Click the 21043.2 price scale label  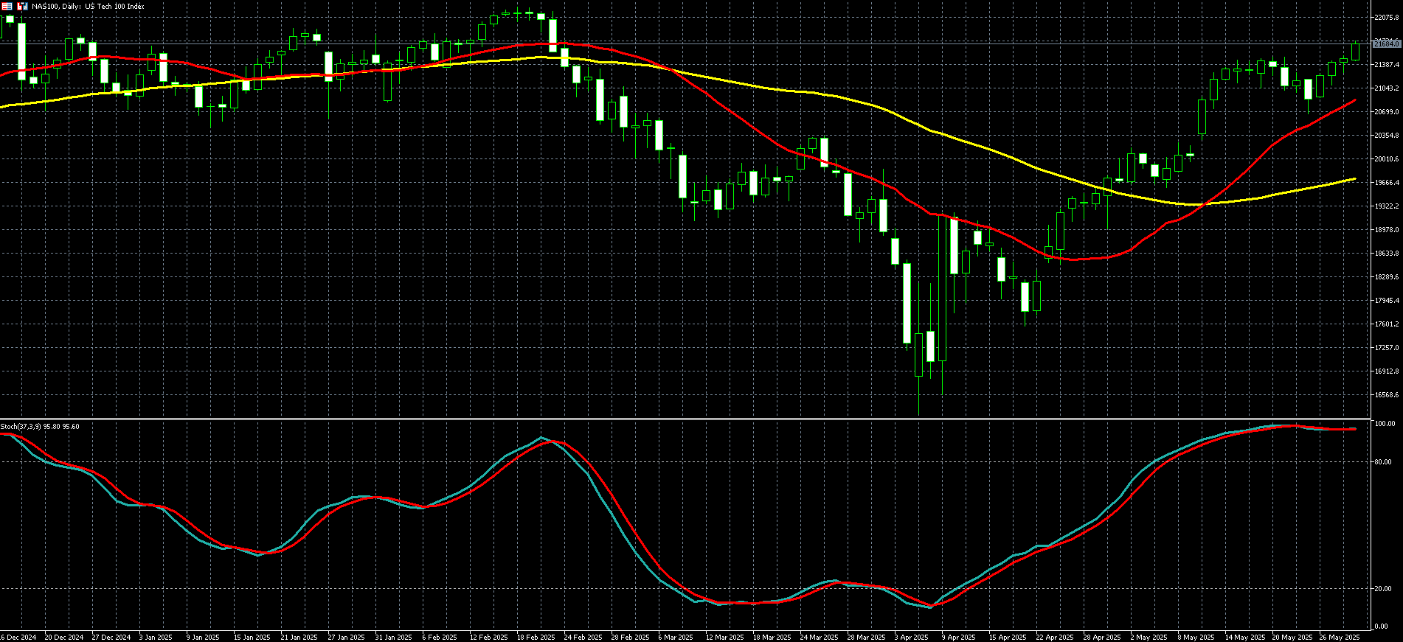tap(1386, 88)
